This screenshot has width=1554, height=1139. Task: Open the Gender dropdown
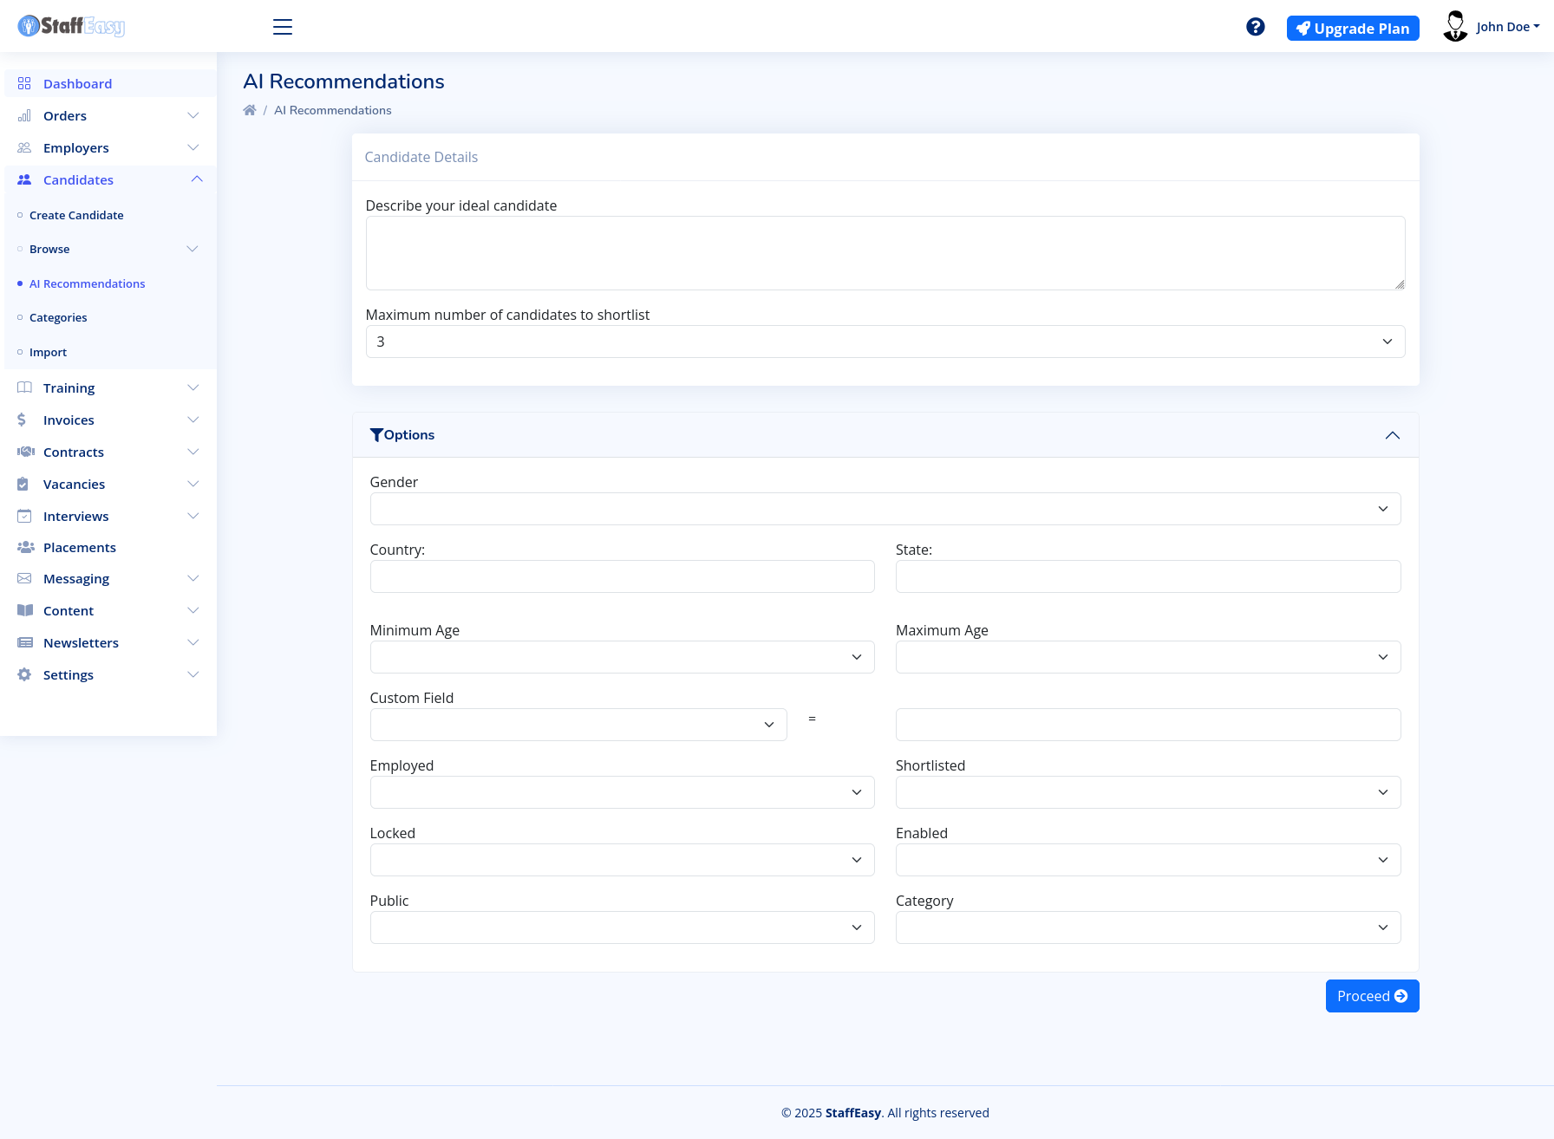[885, 509]
